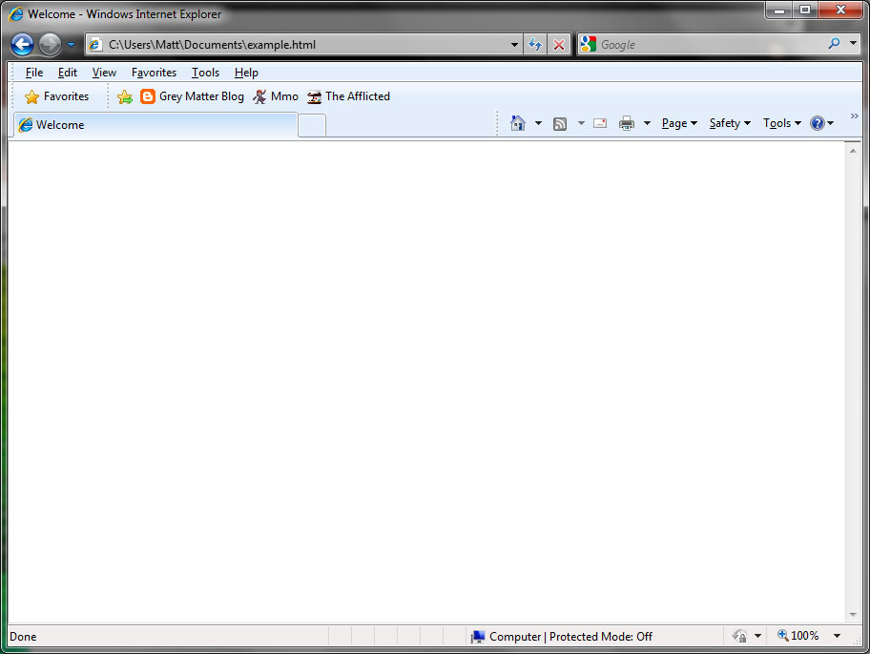The width and height of the screenshot is (870, 654).
Task: Open The Afflicted favorite link
Action: (349, 96)
